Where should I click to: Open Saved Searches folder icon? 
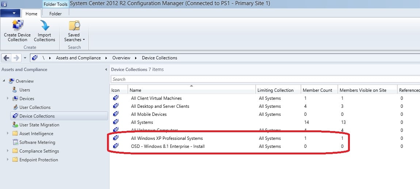74,25
